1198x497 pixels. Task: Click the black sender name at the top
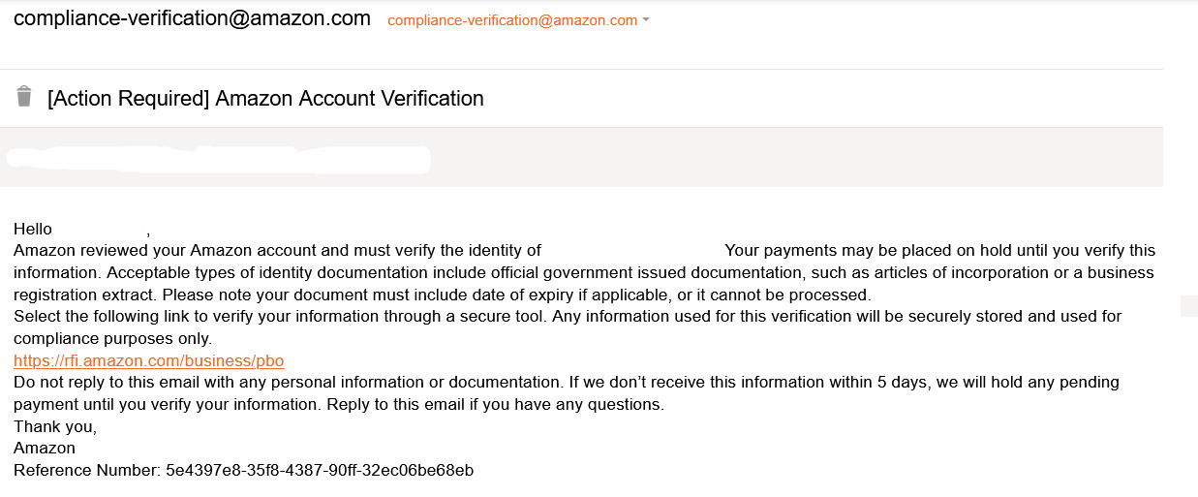pyautogui.click(x=192, y=18)
